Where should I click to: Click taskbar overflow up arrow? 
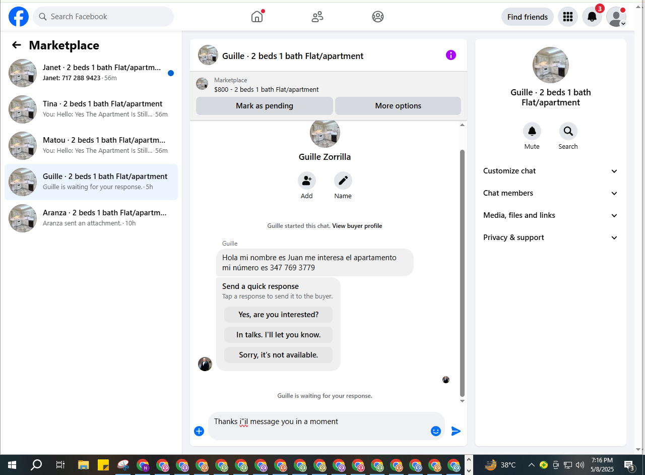469,459
